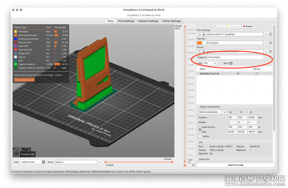
Task: Open the World coordinates dropdown
Action: coord(224,112)
